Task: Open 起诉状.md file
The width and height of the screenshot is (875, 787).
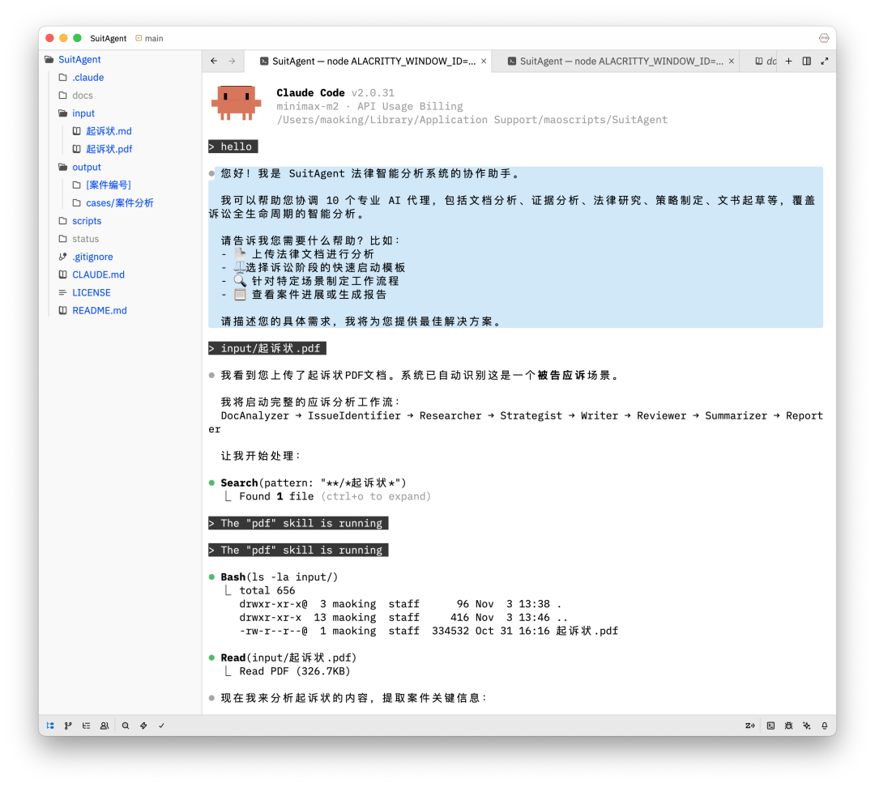Action: tap(109, 131)
